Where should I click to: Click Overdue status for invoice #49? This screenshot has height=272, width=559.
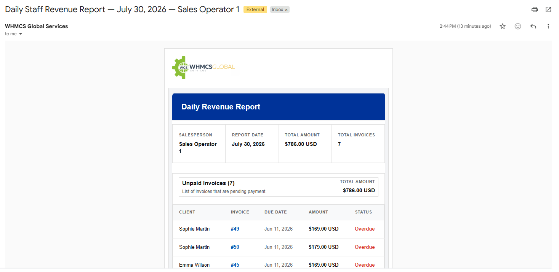tap(365, 229)
